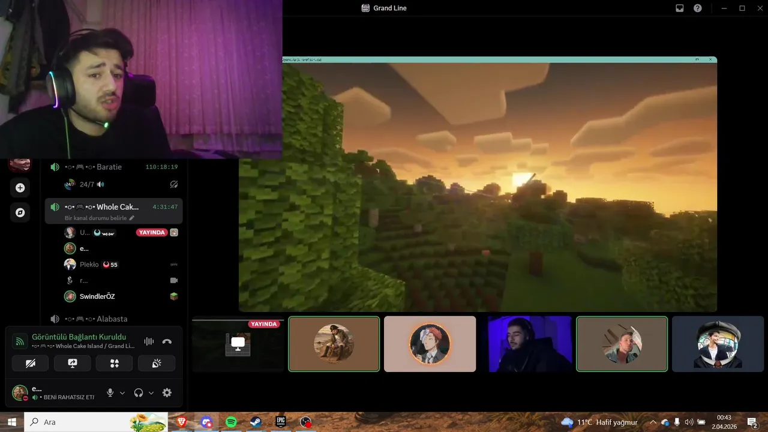The image size is (768, 432).
Task: Open volume control in system tray
Action: [x=689, y=422]
